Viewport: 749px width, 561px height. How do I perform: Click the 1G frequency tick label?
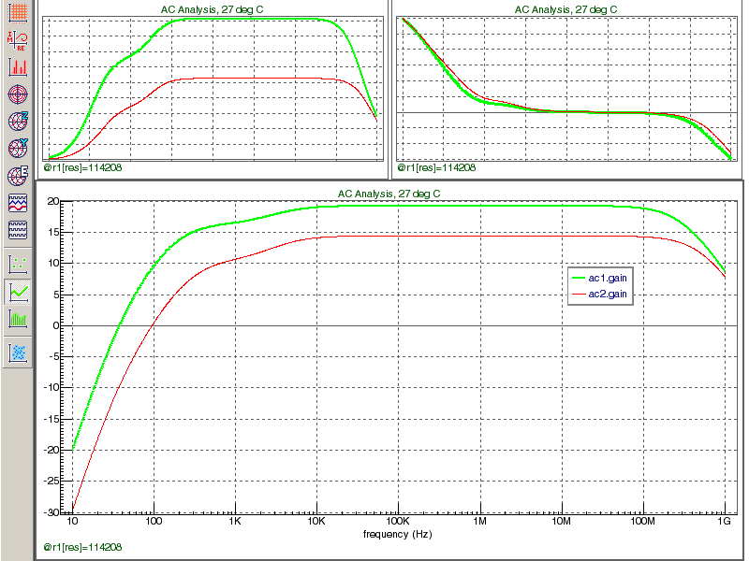click(724, 521)
